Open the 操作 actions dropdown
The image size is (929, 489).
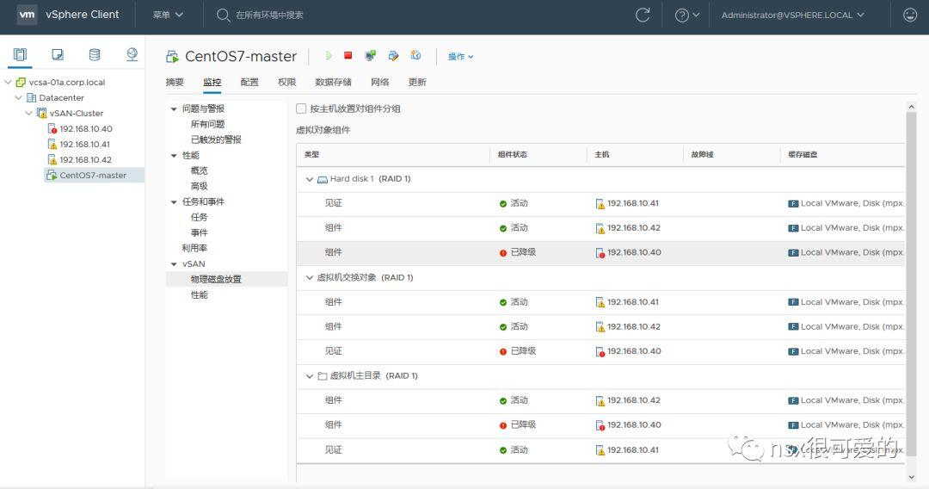pos(460,56)
